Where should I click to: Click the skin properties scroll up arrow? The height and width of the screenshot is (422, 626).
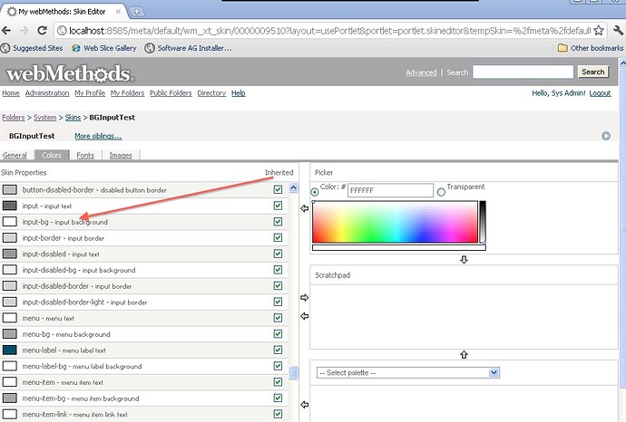point(293,187)
